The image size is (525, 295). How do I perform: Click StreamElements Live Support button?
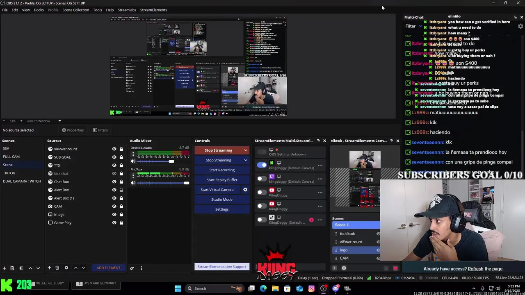tap(222, 267)
